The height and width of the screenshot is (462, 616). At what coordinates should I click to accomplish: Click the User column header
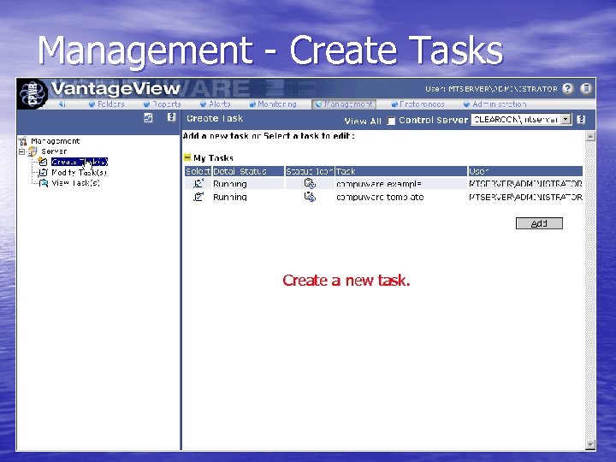pos(525,171)
